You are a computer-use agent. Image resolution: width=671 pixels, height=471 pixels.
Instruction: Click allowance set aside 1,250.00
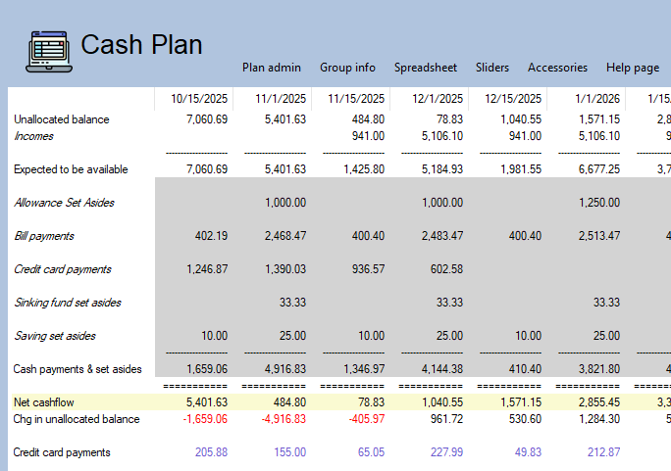point(599,203)
